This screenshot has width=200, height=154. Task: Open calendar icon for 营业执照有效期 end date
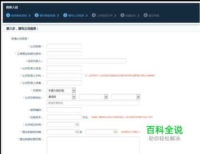116,132
